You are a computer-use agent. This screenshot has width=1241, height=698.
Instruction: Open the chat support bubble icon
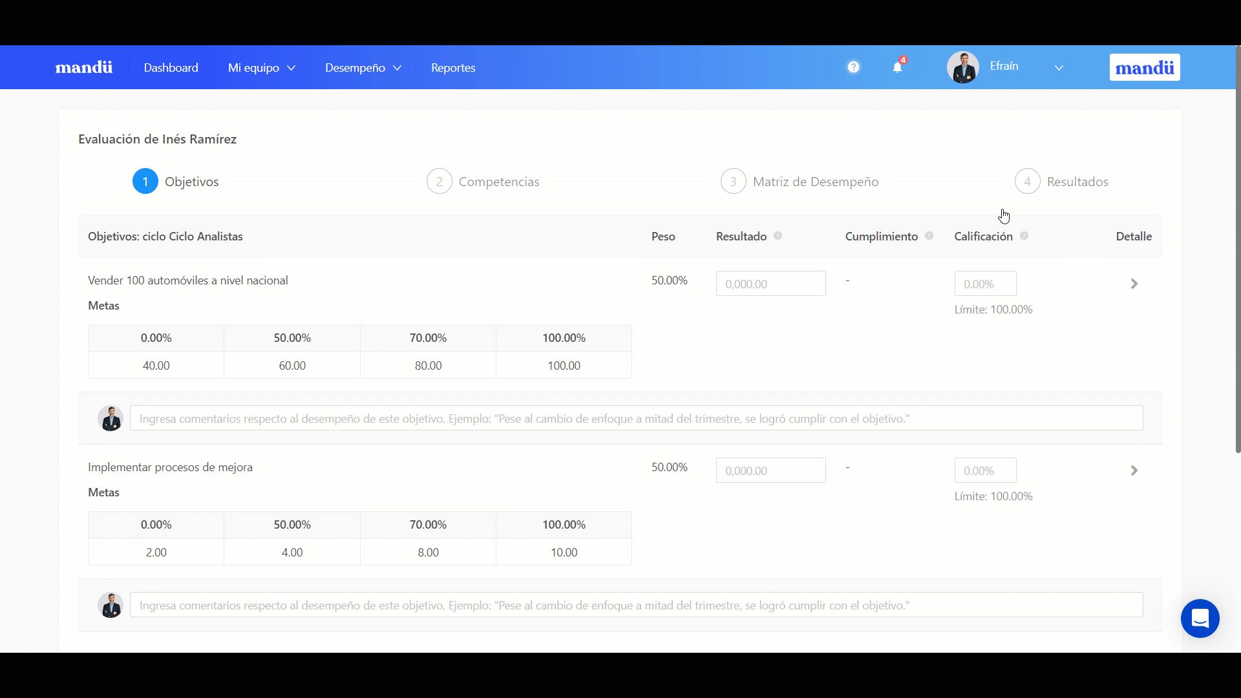[x=1200, y=619]
